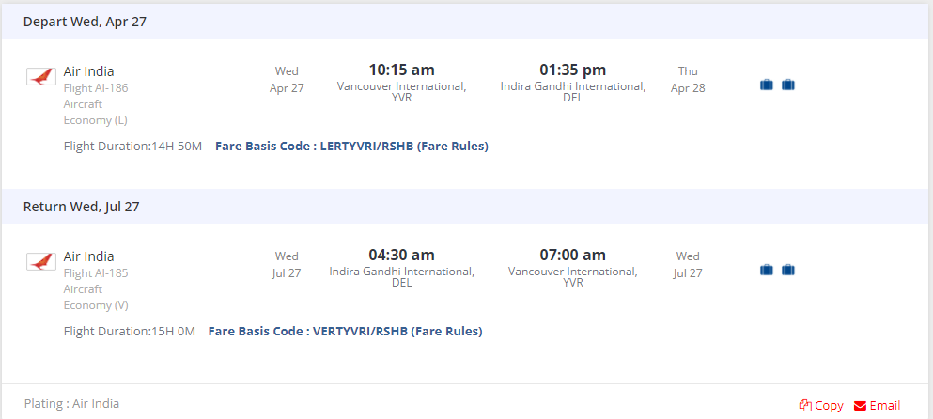Click the Air India logo on flight AI-186
933x419 pixels.
pyautogui.click(x=41, y=76)
